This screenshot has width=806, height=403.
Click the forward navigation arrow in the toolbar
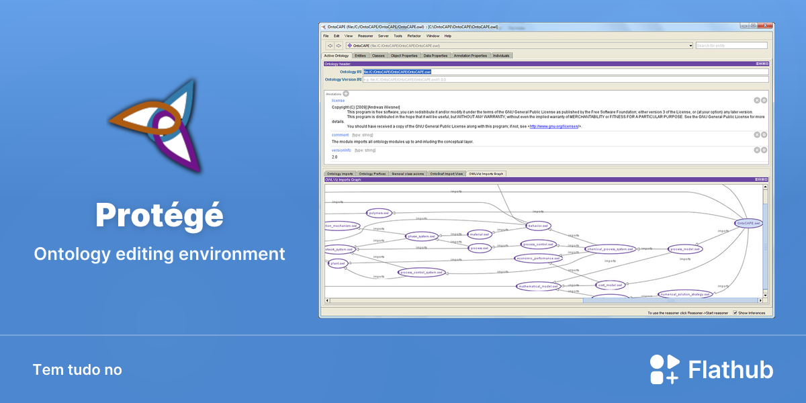pyautogui.click(x=339, y=46)
